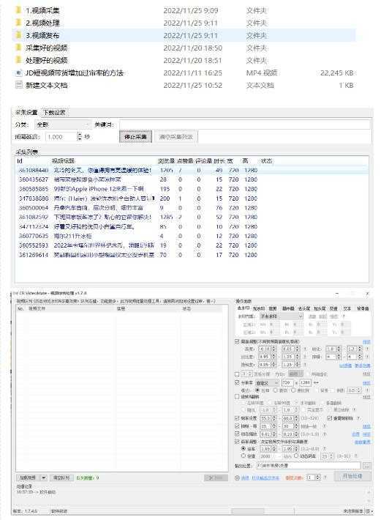Open the JD短视频带货 MP4 video file
The width and height of the screenshot is (381, 520).
[x=74, y=73]
